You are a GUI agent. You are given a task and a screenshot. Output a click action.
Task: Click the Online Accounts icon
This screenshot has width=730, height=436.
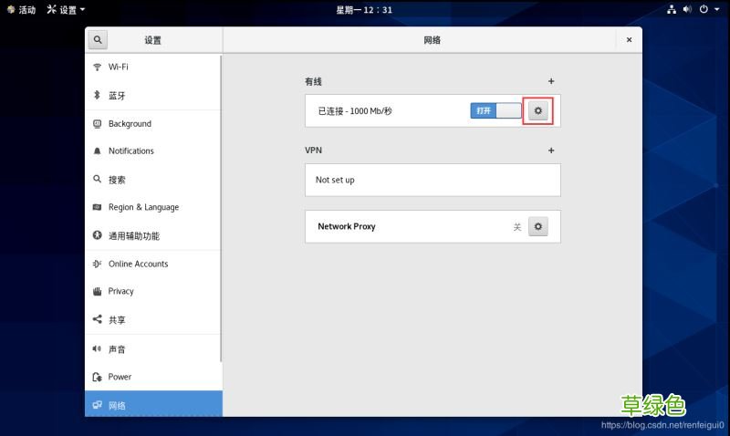click(97, 264)
